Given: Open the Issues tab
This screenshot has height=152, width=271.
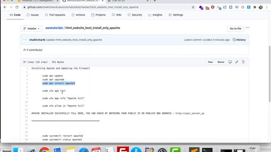Looking at the screenshot, I should (33, 15).
